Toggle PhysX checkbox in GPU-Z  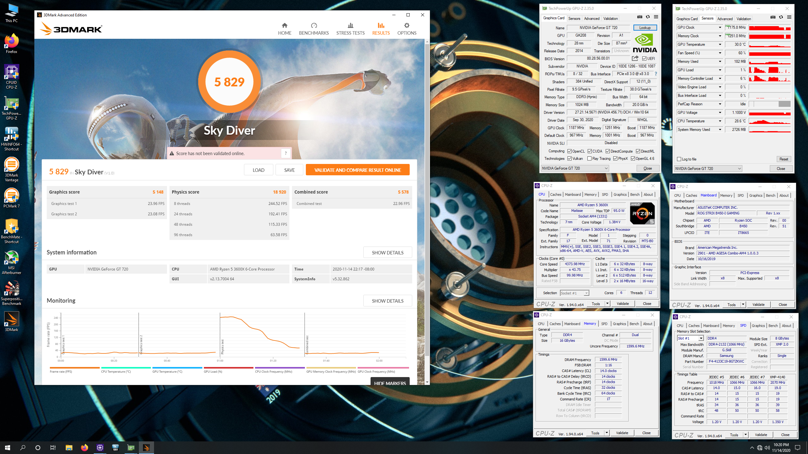pyautogui.click(x=615, y=159)
